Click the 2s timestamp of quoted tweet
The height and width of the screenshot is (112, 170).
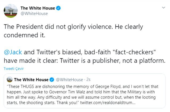(x=88, y=80)
